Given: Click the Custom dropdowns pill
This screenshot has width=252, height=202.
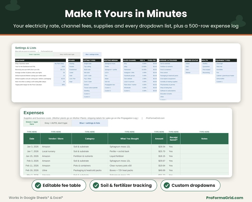Looking at the screenshot, I should (190, 185).
